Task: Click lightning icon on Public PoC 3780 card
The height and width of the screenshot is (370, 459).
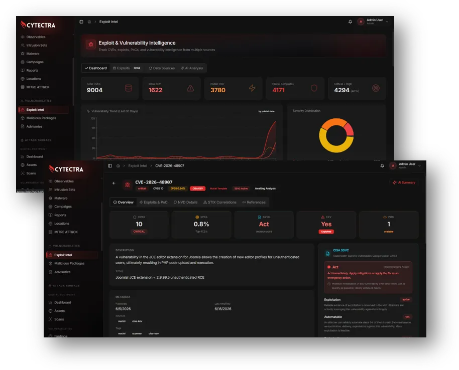Action: (x=252, y=88)
